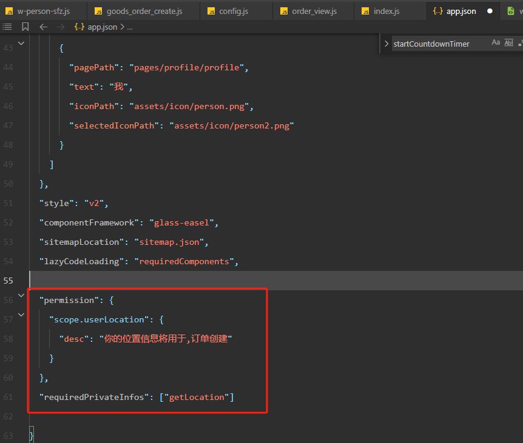
Task: Click line number 63 in the gutter
Action: pyautogui.click(x=8, y=436)
